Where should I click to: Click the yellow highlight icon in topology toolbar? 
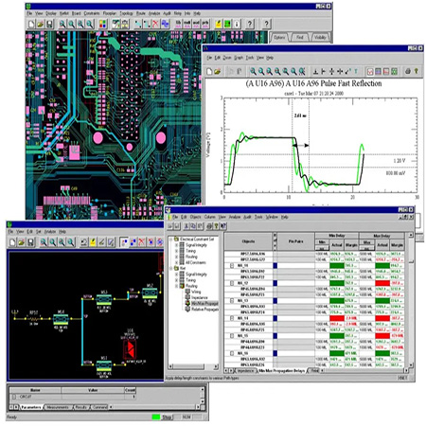pos(93,242)
